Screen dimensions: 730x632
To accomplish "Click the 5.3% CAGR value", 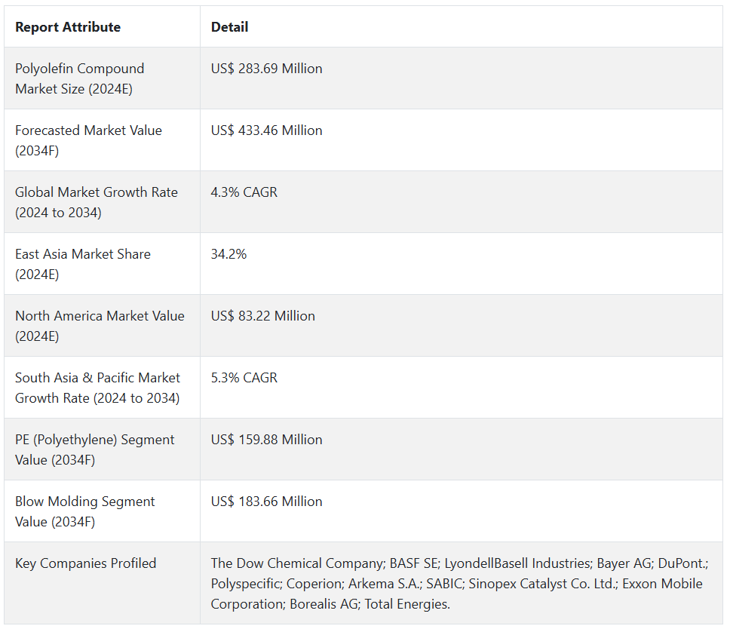I will [244, 378].
